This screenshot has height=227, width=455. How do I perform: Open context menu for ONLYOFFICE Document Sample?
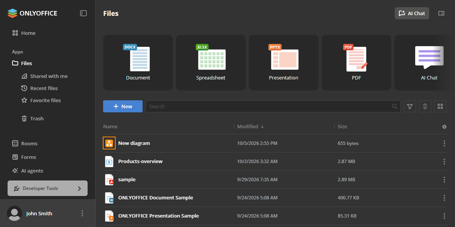[444, 198]
